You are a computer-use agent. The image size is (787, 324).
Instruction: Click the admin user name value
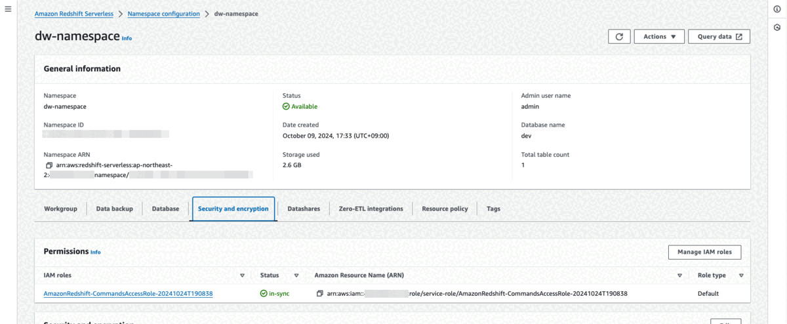530,106
